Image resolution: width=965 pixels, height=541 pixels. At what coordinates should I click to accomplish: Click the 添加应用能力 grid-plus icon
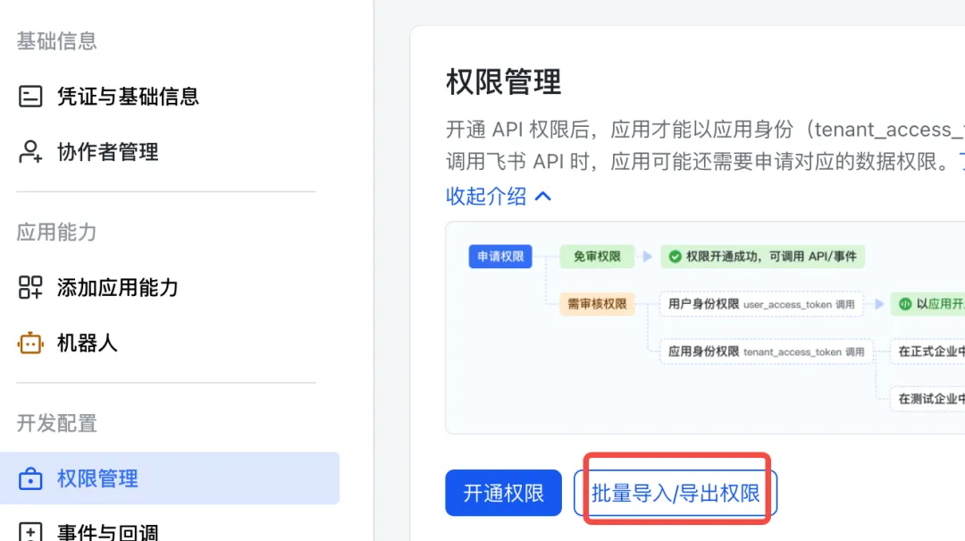tap(30, 287)
